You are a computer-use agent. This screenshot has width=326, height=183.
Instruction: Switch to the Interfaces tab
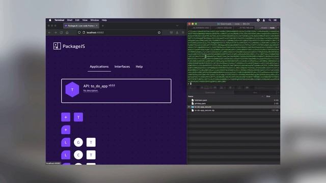[x=122, y=67]
